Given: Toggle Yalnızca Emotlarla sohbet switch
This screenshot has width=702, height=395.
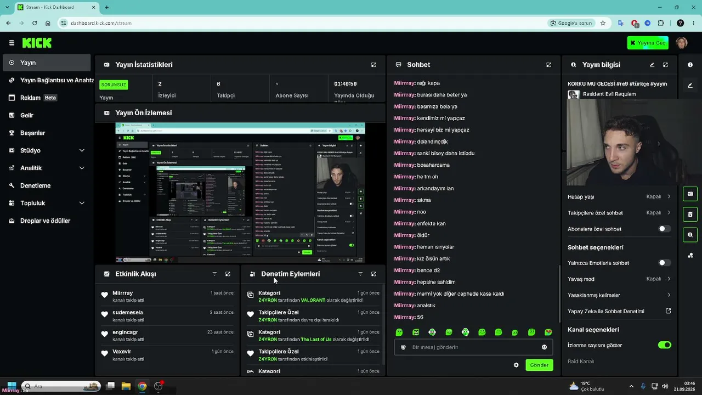Looking at the screenshot, I should 664,263.
